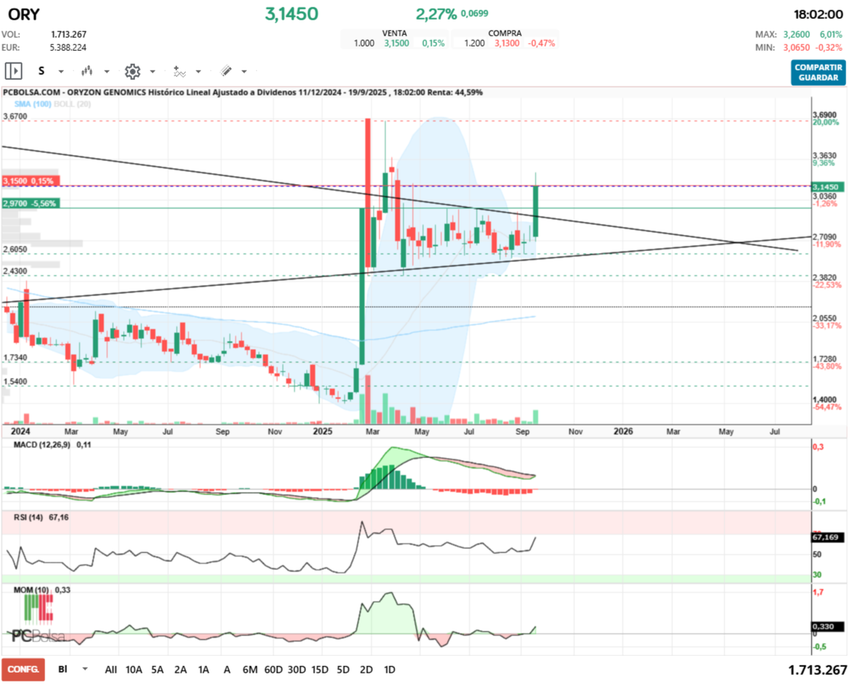The width and height of the screenshot is (857, 685).
Task: Click the COMPRA price 3,1300
Action: (507, 43)
